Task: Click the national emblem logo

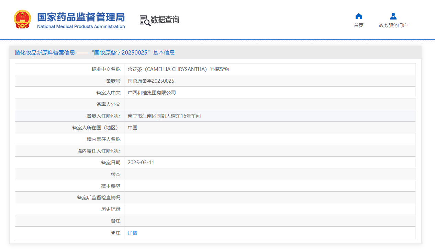Action: (22, 19)
